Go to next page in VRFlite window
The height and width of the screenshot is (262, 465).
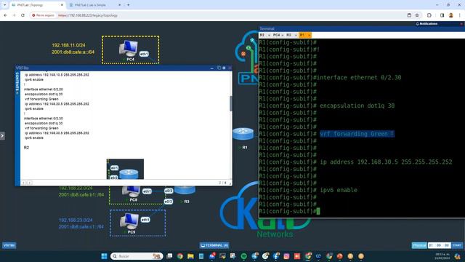click(29, 183)
